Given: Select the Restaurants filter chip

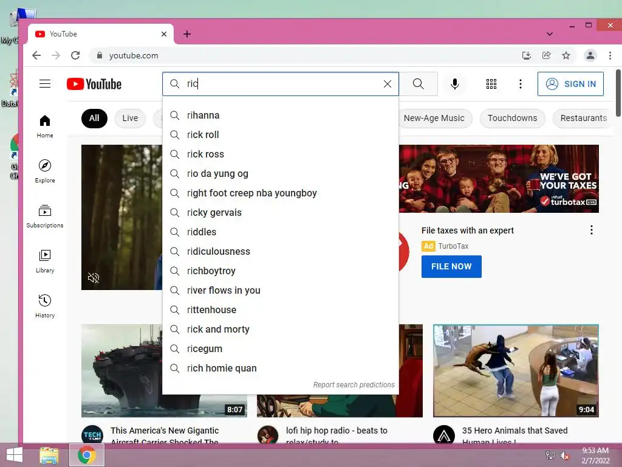Looking at the screenshot, I should tap(583, 119).
